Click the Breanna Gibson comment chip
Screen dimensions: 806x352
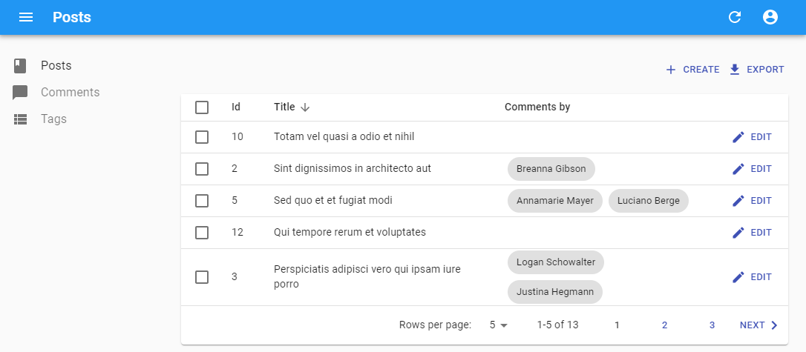click(551, 169)
